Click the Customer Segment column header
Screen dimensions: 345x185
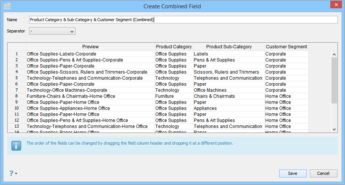(286, 47)
